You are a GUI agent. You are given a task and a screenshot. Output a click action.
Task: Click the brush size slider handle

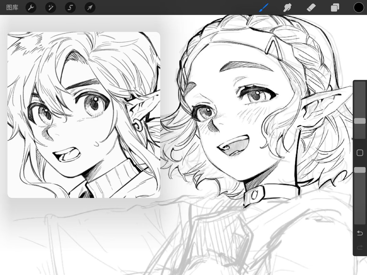(x=360, y=121)
